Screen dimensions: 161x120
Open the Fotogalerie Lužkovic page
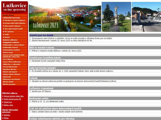pyautogui.click(x=11, y=42)
